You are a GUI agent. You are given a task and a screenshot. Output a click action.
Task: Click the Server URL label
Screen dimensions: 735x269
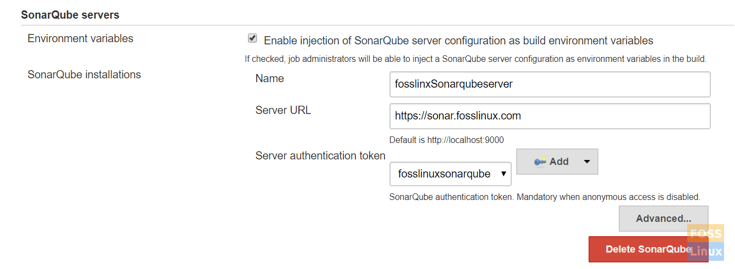pos(283,110)
